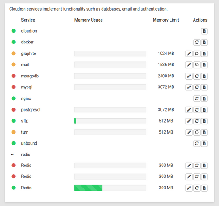Restart the docker service
Image resolution: width=219 pixels, height=206 pixels.
pyautogui.click(x=197, y=42)
